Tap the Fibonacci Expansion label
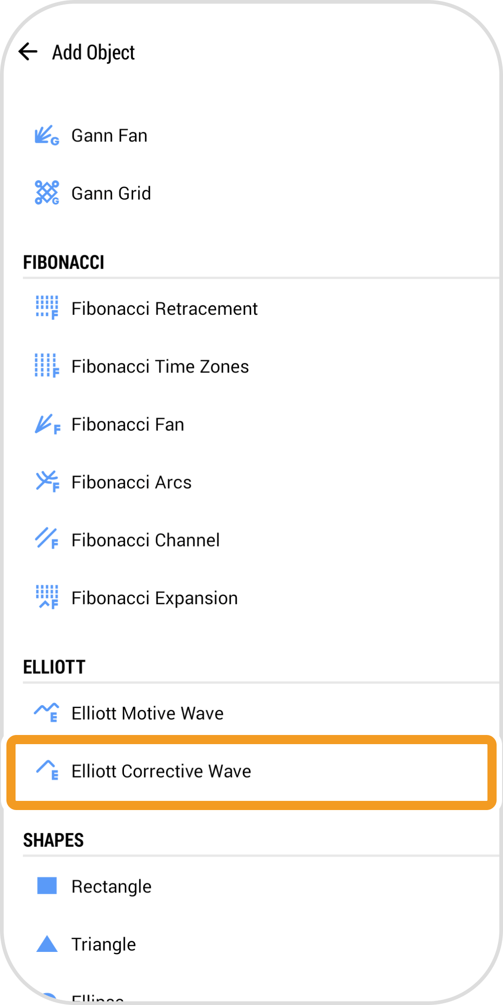The height and width of the screenshot is (1005, 503). (155, 598)
